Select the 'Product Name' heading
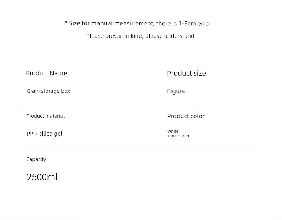This screenshot has height=220, width=282. click(46, 73)
